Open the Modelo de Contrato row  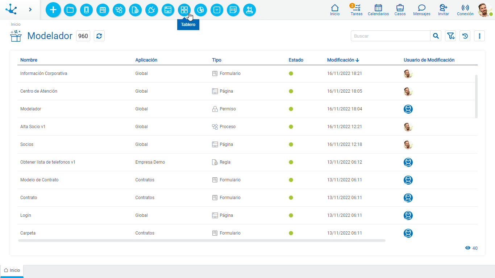(x=247, y=180)
